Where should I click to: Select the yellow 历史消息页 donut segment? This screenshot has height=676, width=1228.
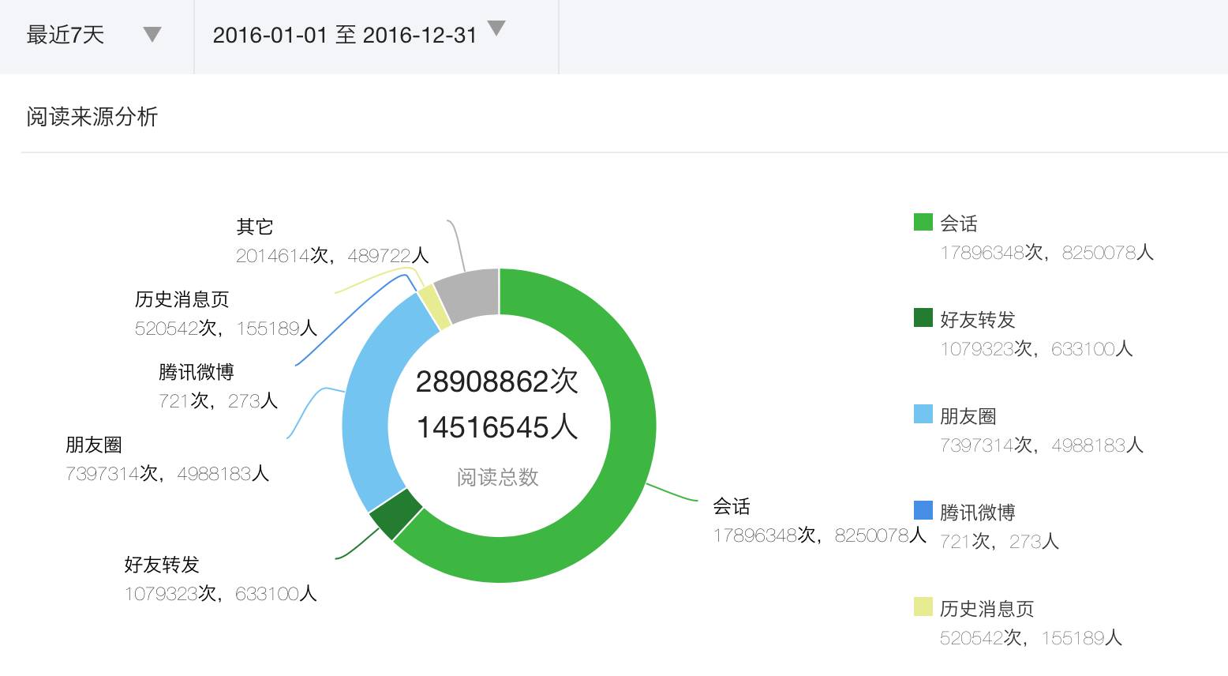click(433, 306)
